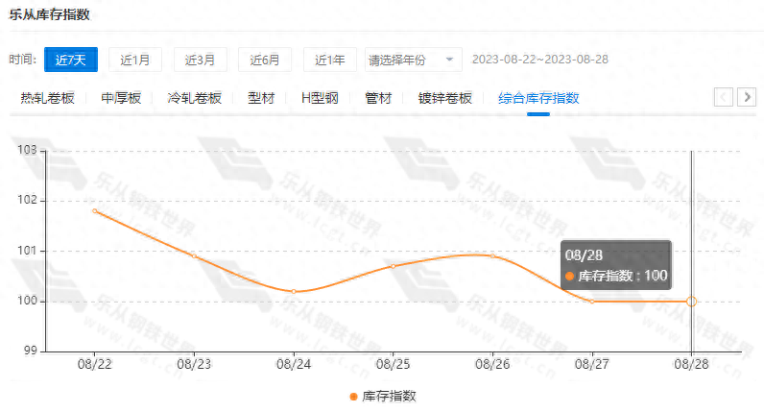The height and width of the screenshot is (412, 764).
Task: Switch to the 冷轧卷板 tab
Action: (x=195, y=98)
